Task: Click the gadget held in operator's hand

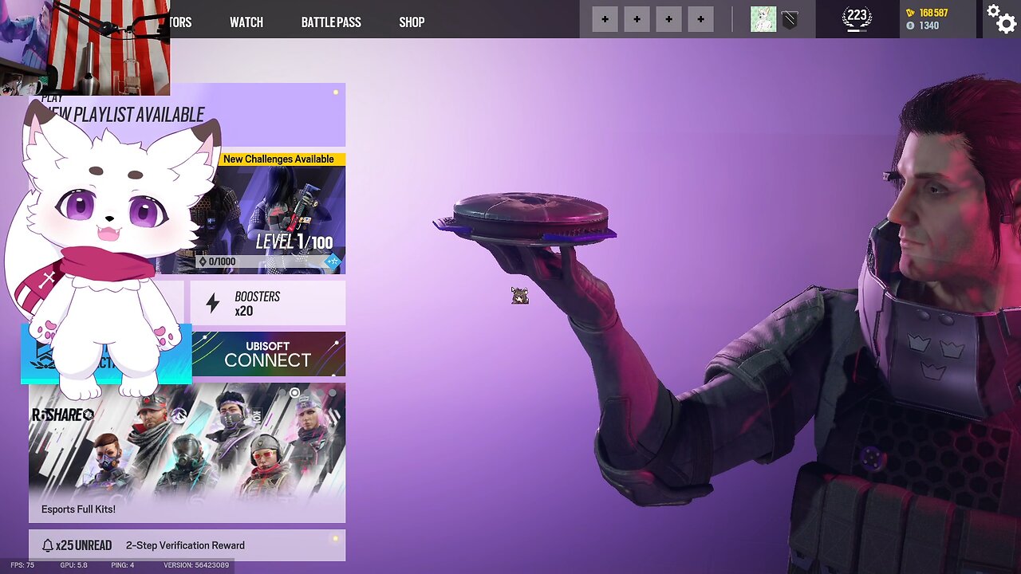Action: coord(524,217)
